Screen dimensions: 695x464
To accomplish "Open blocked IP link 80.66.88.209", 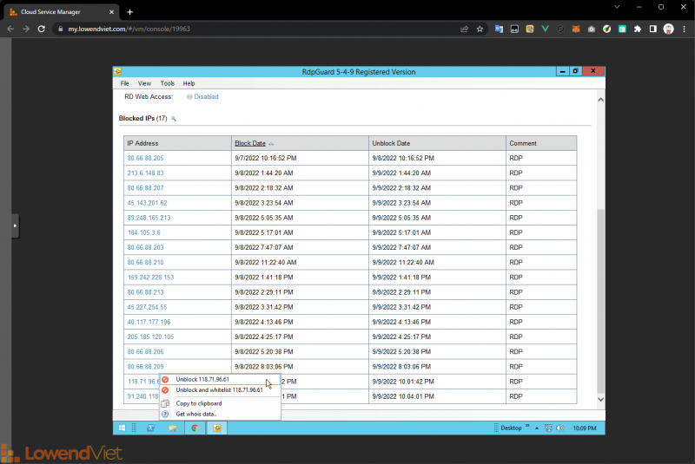I will (145, 367).
